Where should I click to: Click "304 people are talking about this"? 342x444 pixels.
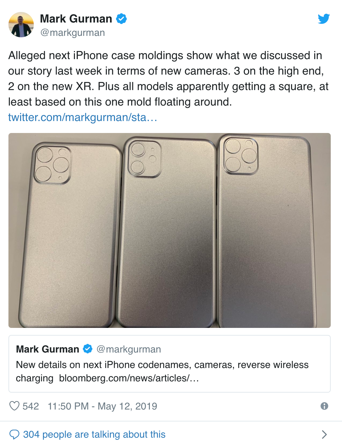pyautogui.click(x=94, y=435)
